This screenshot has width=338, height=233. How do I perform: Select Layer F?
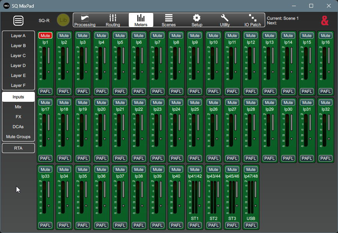(18, 85)
